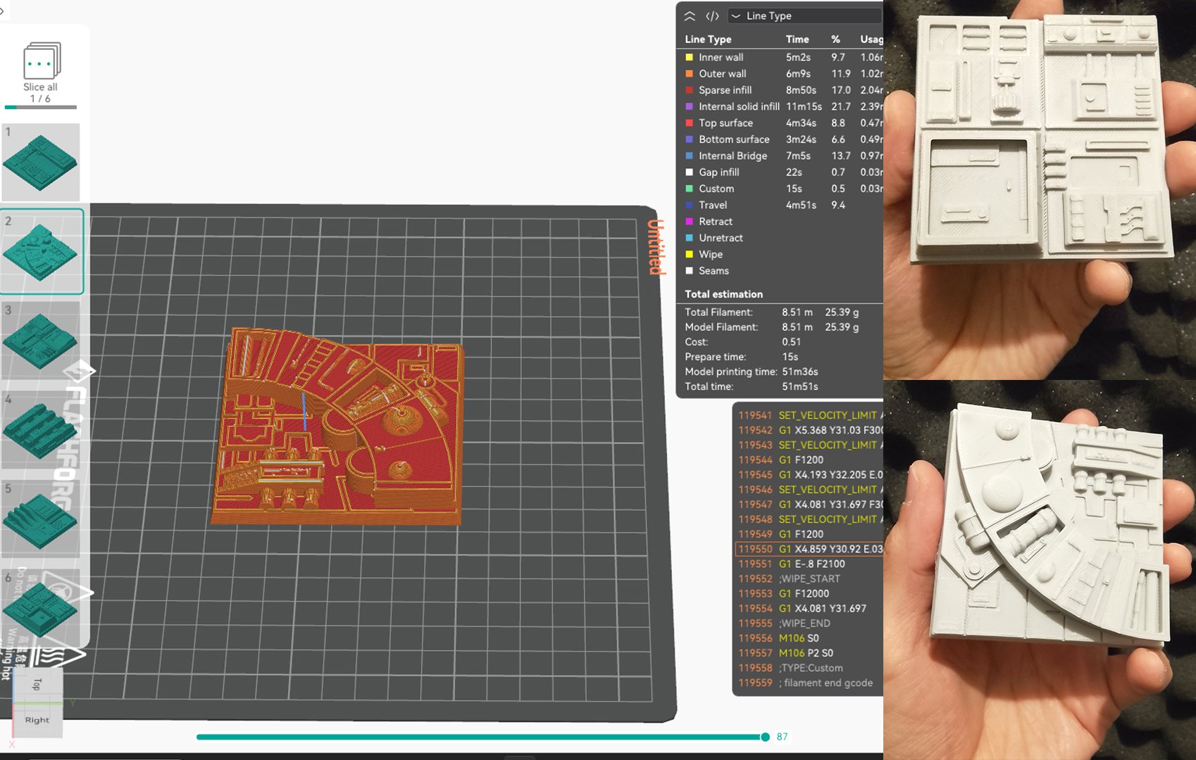Image resolution: width=1196 pixels, height=760 pixels.
Task: Select G-code line 119547
Action: 809,505
